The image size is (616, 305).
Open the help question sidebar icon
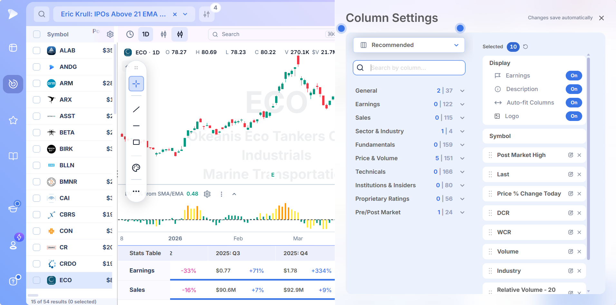pyautogui.click(x=13, y=281)
